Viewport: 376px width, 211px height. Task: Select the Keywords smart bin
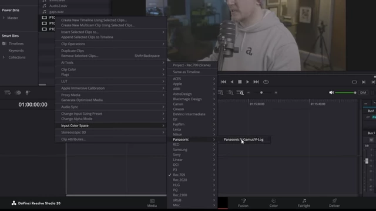point(16,50)
